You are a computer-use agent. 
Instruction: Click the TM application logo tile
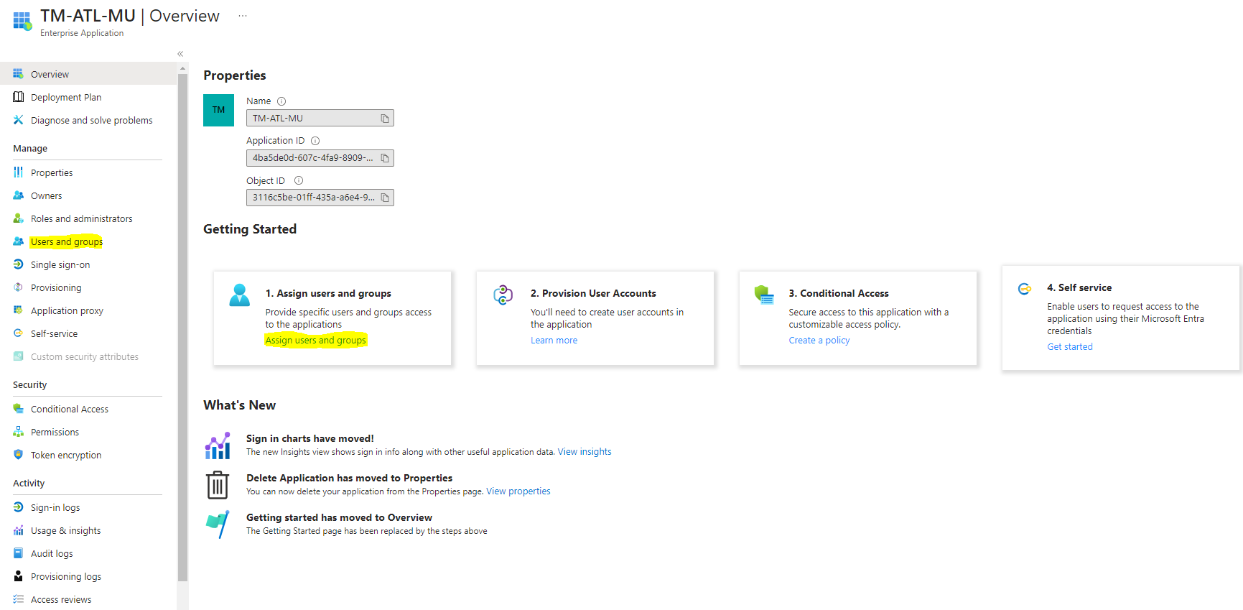218,110
